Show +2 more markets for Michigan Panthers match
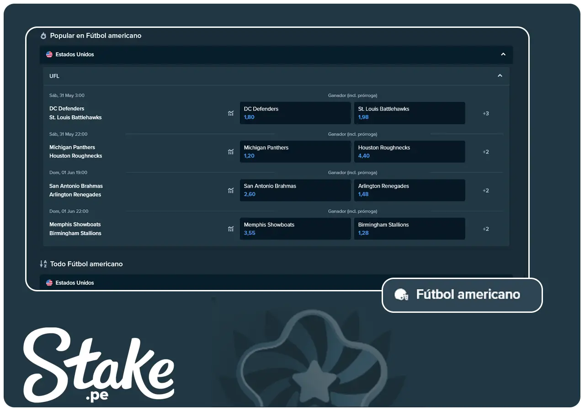Viewport: 585px width, 411px height. point(486,152)
